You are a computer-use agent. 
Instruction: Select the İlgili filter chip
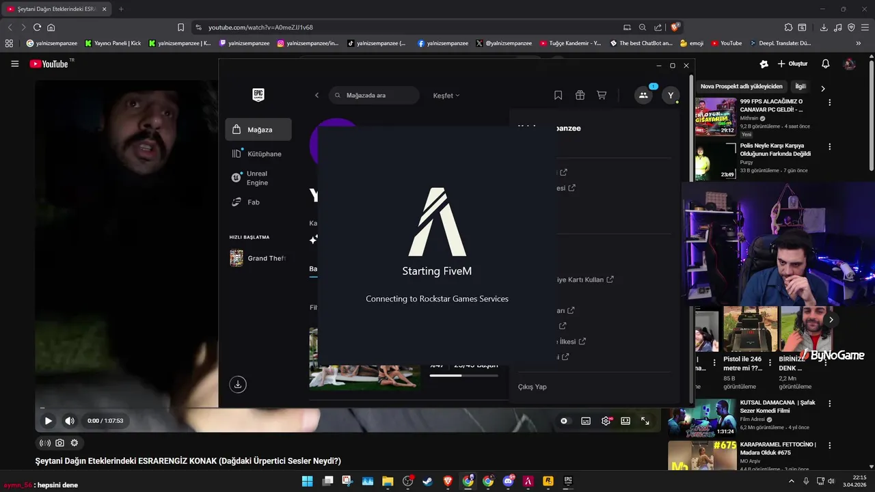tap(800, 87)
